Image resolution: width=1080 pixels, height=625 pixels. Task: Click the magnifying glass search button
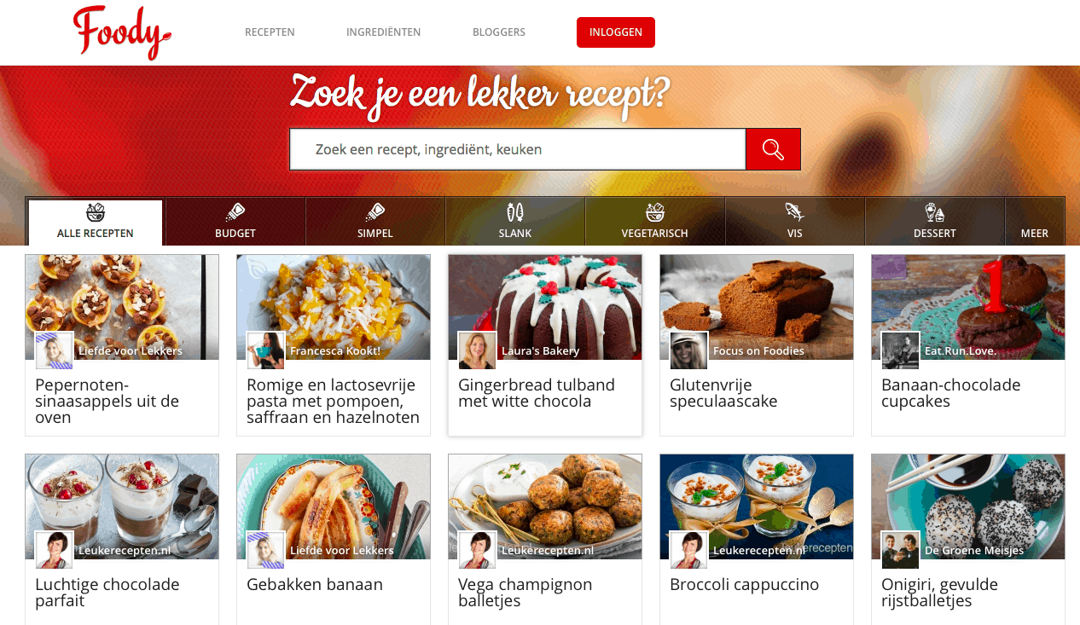click(773, 149)
